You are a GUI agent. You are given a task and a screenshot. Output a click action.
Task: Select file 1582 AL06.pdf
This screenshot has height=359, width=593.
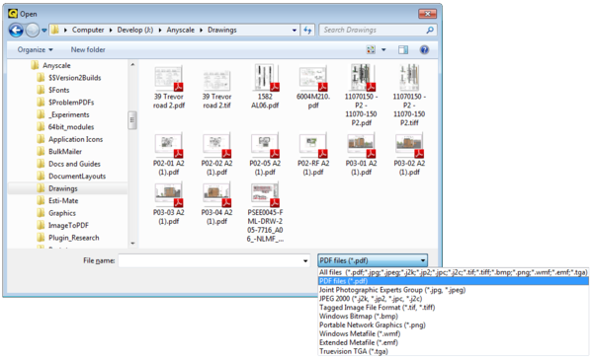tap(265, 87)
